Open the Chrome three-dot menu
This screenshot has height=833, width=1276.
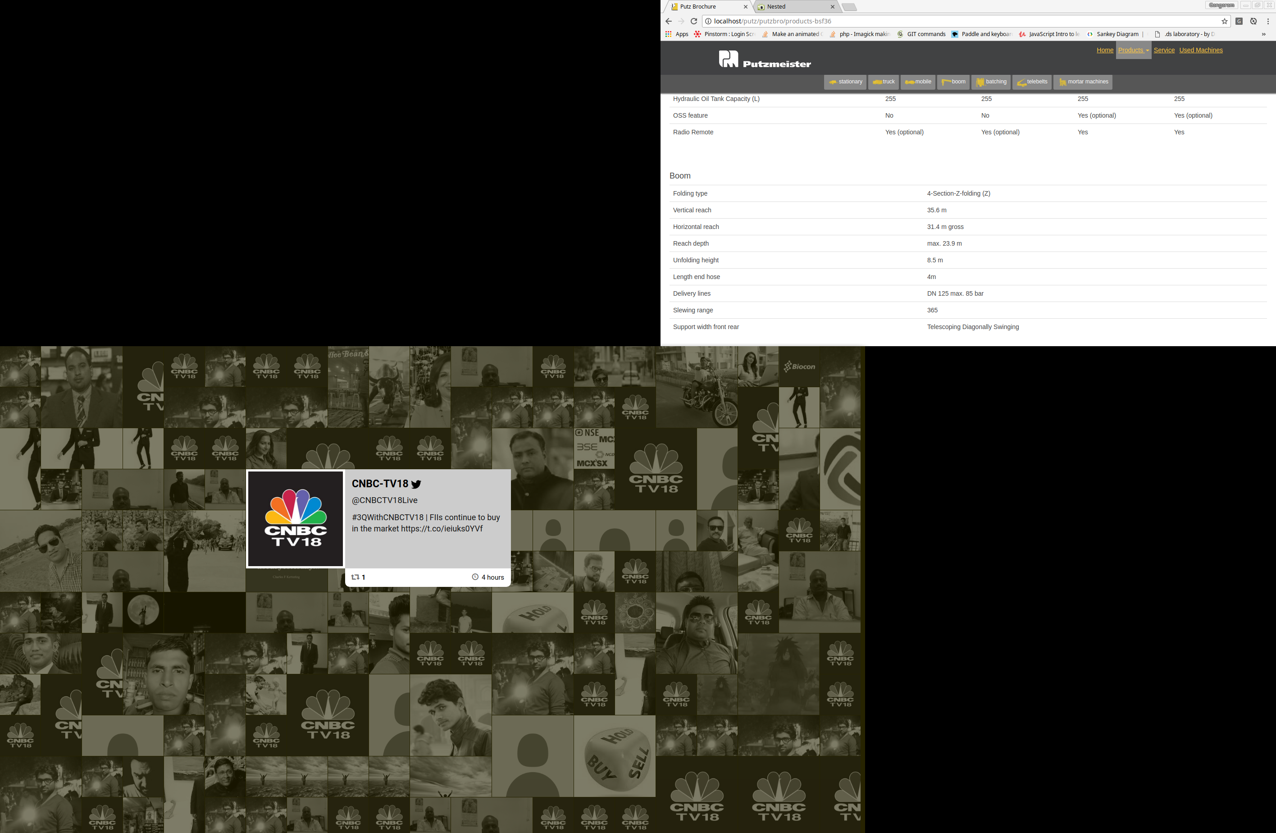click(1268, 22)
